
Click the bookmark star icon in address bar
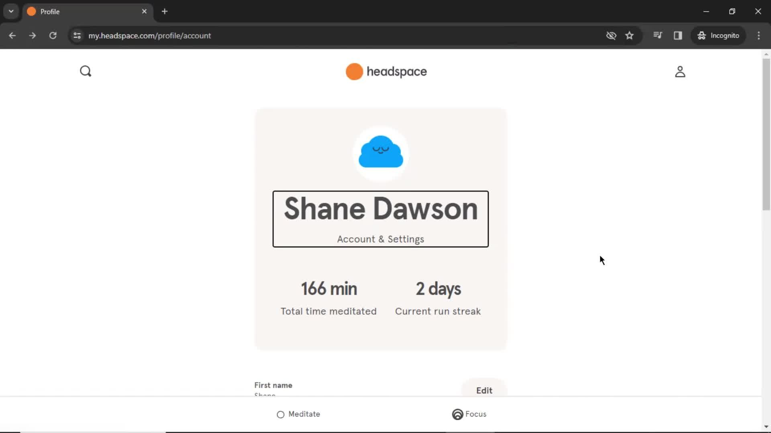coord(629,35)
